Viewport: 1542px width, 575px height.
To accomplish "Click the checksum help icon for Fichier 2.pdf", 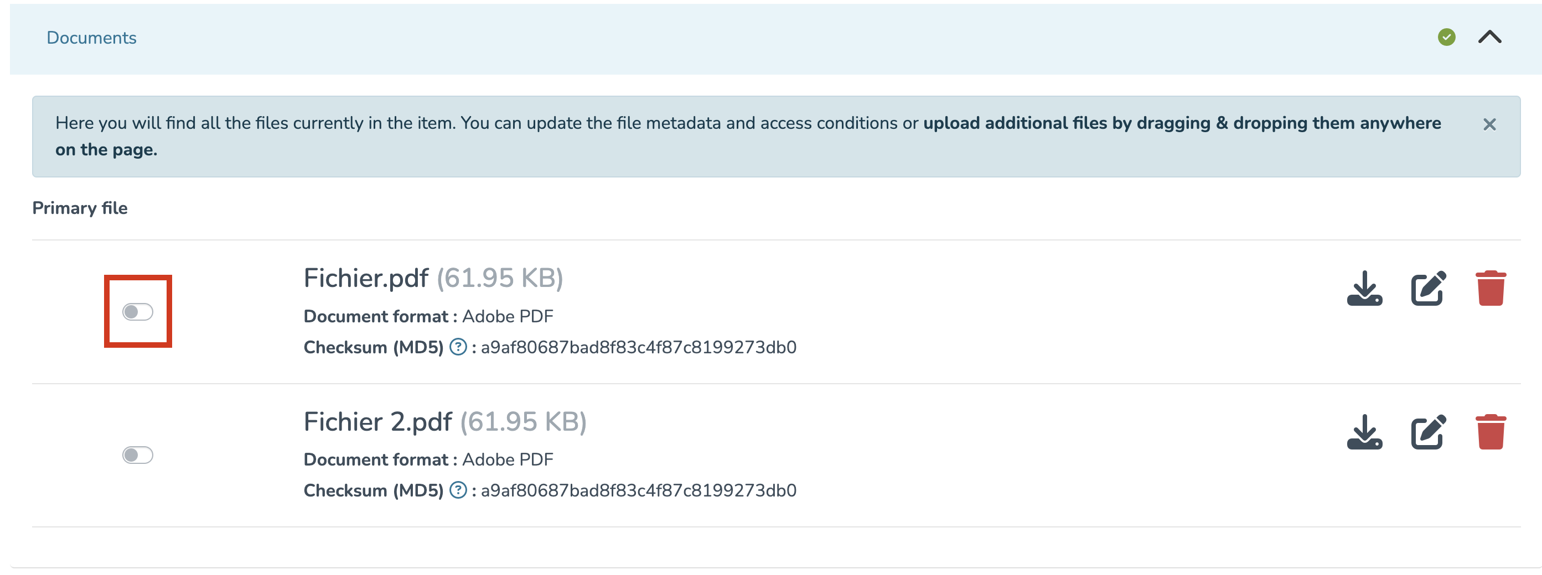I will [458, 490].
